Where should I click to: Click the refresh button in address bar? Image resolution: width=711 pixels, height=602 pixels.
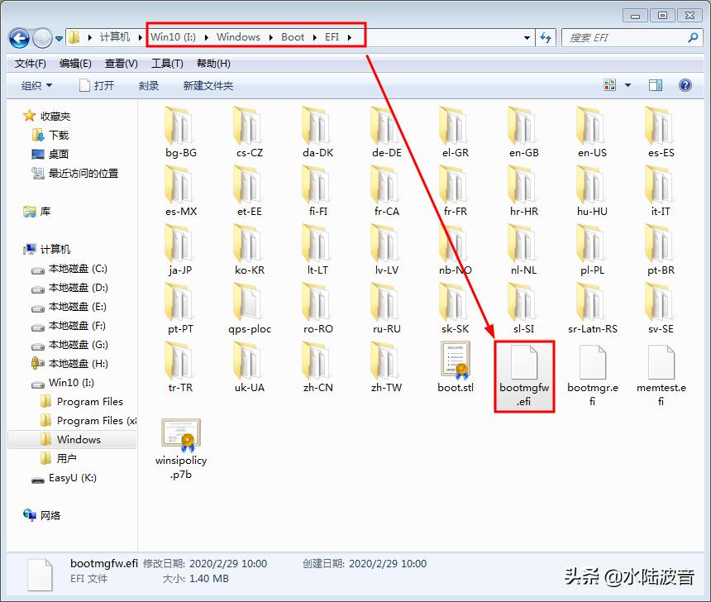coord(547,37)
